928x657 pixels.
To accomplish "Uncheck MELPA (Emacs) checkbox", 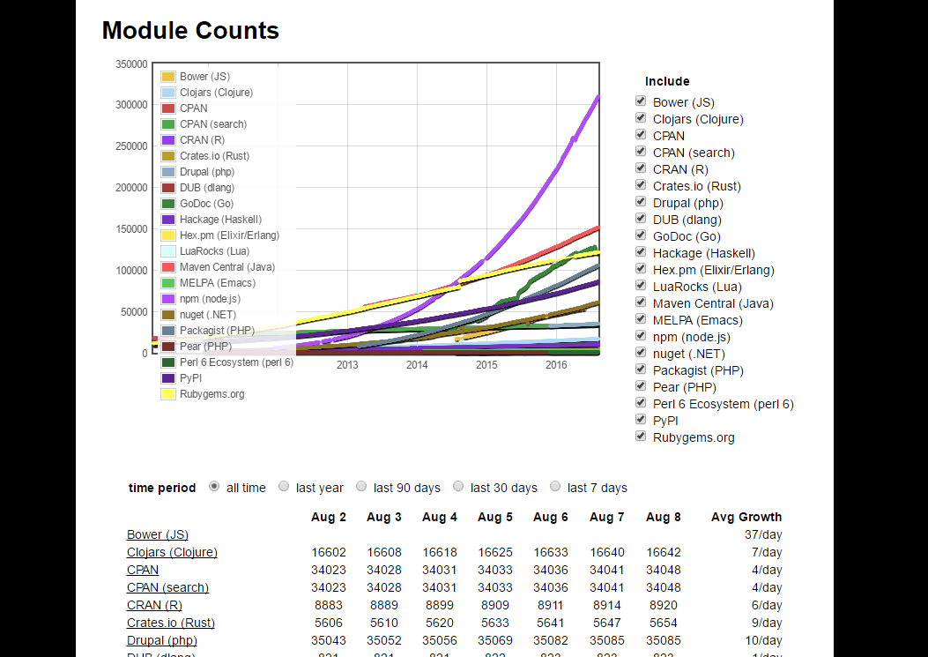I will click(x=641, y=318).
